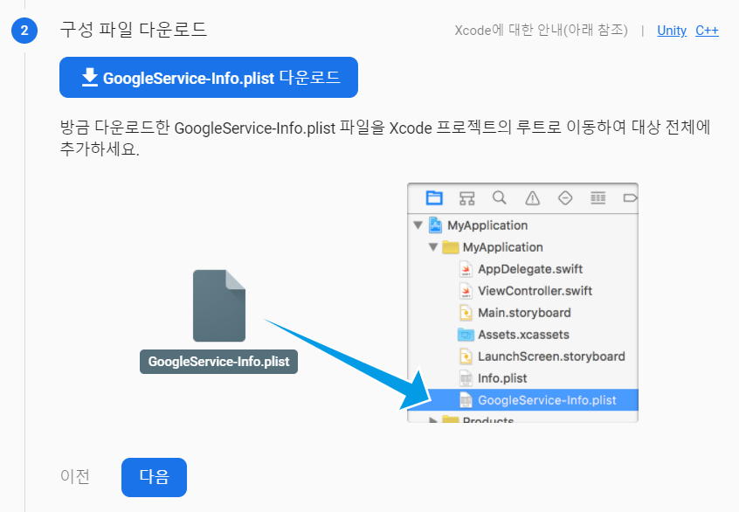
Task: Click the blue MyApplication project icon
Action: click(x=436, y=225)
